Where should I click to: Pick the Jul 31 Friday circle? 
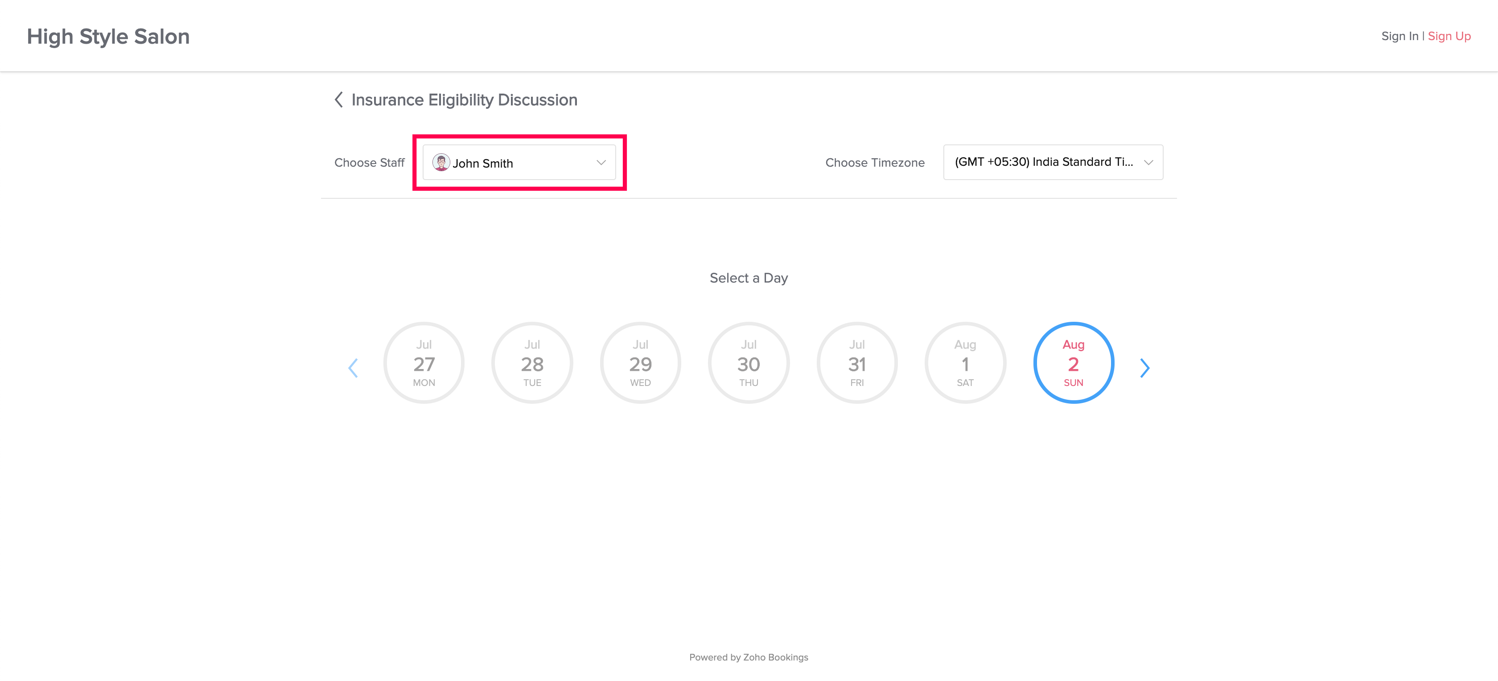coord(856,363)
